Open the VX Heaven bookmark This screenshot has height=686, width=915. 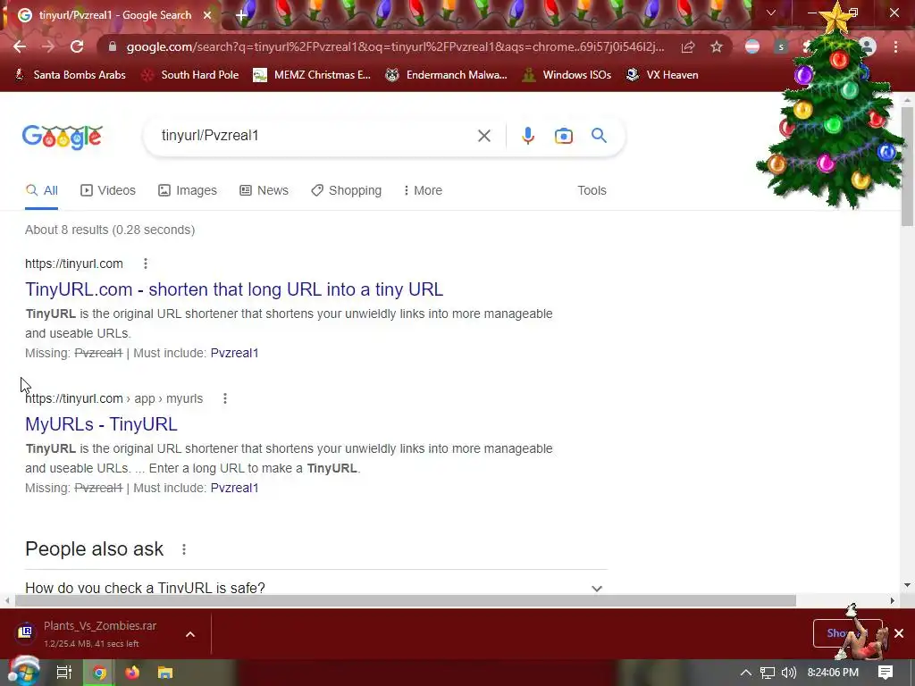coord(662,75)
